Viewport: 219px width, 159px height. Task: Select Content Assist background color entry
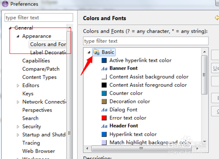click(149, 77)
